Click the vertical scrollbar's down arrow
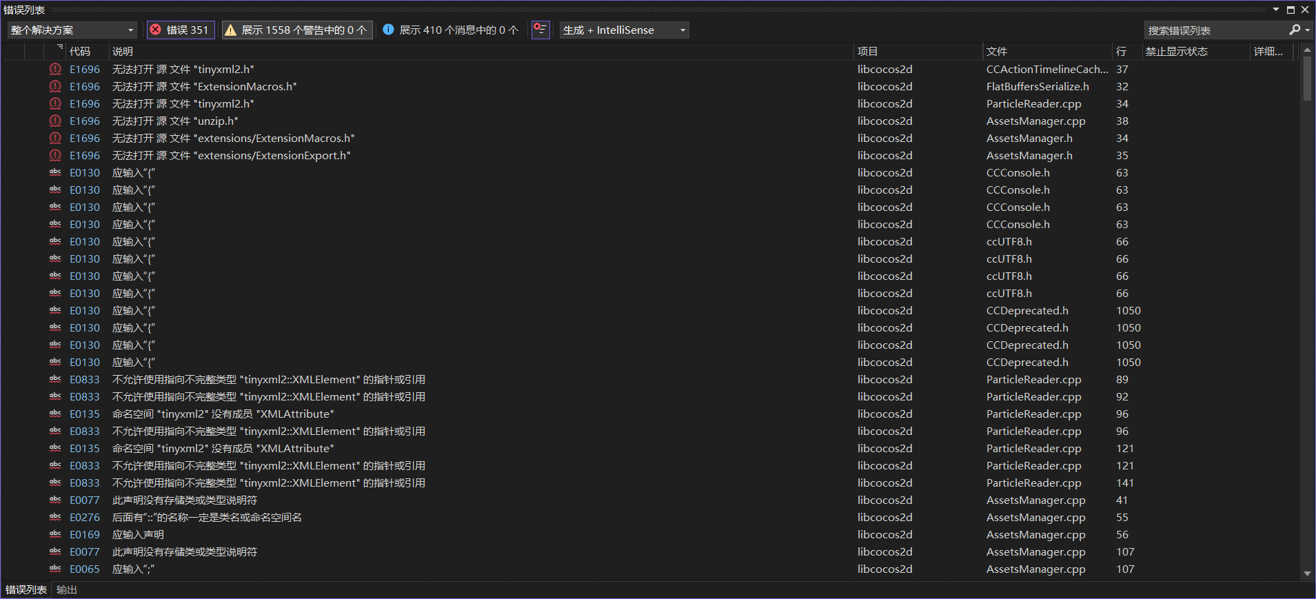Image resolution: width=1316 pixels, height=599 pixels. 1307,573
